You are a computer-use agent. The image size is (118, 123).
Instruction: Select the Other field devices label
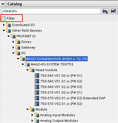[x=27, y=31]
